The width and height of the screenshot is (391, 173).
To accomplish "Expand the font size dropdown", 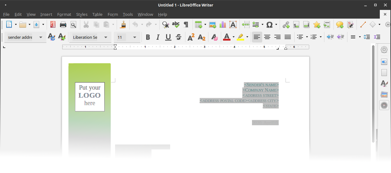I will pos(135,37).
